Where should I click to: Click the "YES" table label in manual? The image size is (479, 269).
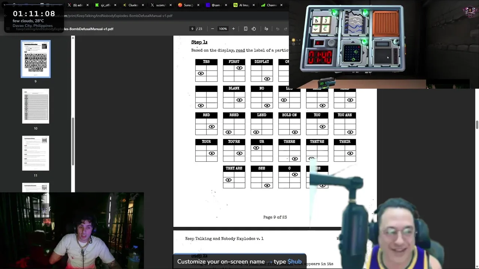tap(206, 62)
